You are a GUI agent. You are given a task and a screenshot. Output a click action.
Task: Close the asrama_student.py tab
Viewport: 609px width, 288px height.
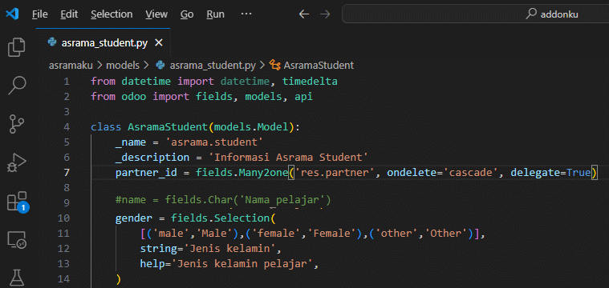coord(158,43)
